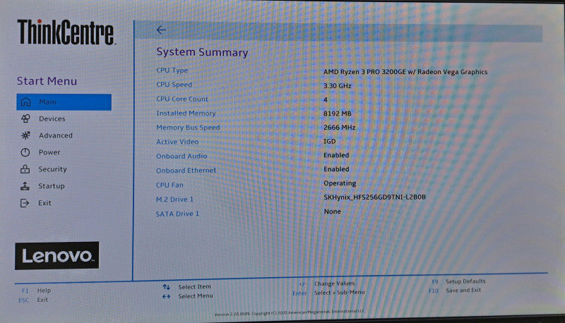The width and height of the screenshot is (565, 323).
Task: Click the Start Menu heading
Action: [x=47, y=81]
